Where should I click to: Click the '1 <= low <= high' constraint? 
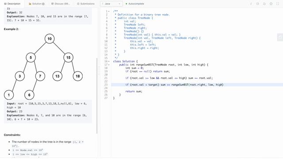(x=30, y=154)
